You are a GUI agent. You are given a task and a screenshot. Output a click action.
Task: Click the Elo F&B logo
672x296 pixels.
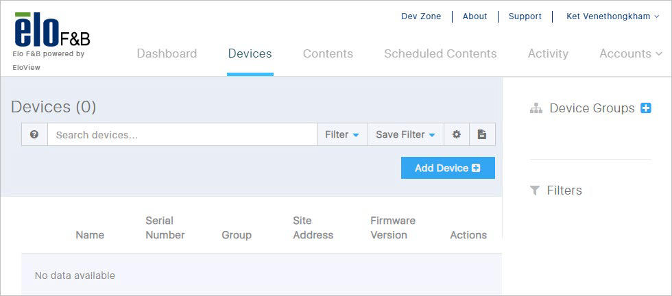tap(52, 29)
